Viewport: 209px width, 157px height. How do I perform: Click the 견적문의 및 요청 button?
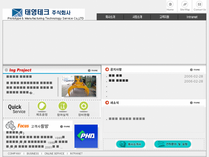point(172,144)
